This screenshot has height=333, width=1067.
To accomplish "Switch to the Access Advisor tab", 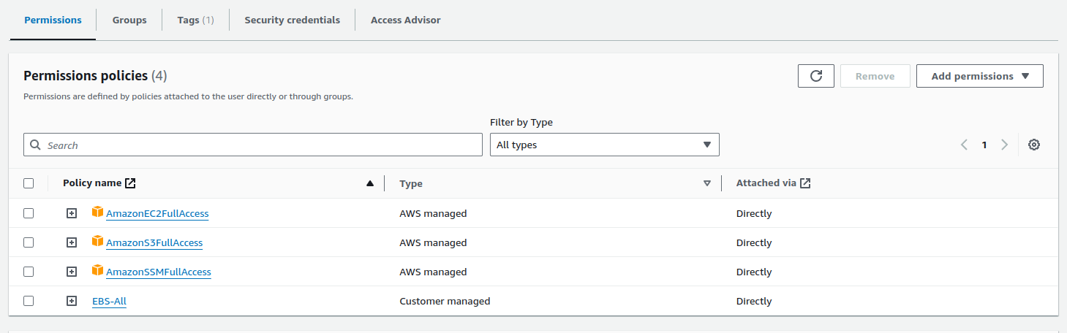I will point(406,20).
